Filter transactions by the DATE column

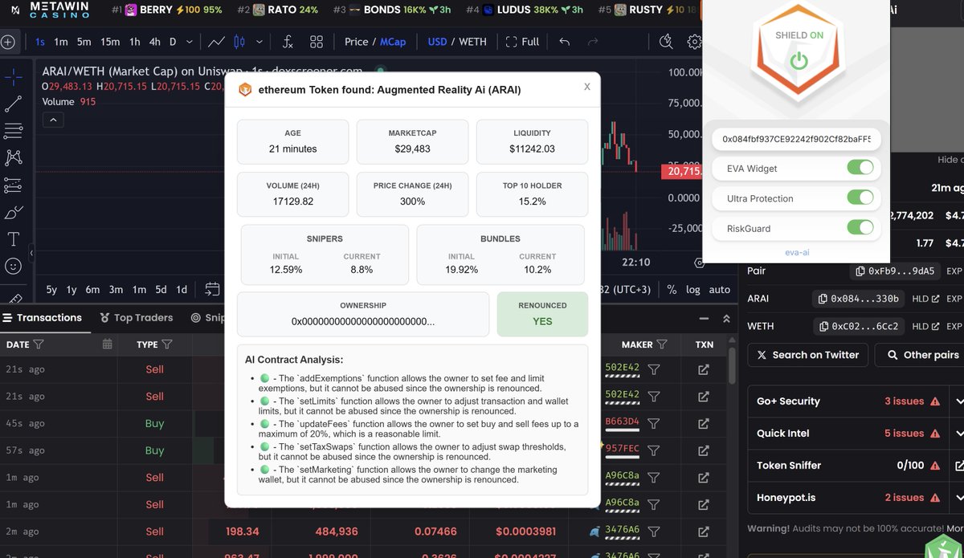(x=39, y=344)
